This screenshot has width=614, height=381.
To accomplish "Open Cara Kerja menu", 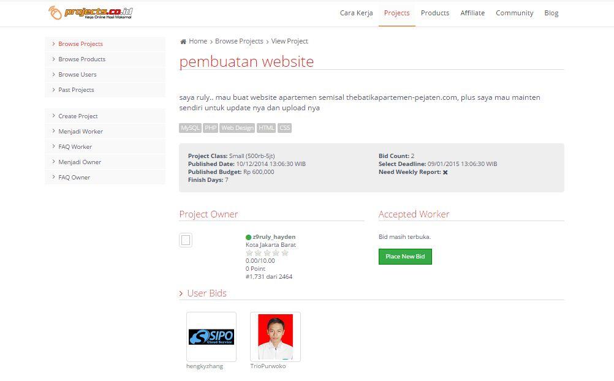I will pos(357,13).
